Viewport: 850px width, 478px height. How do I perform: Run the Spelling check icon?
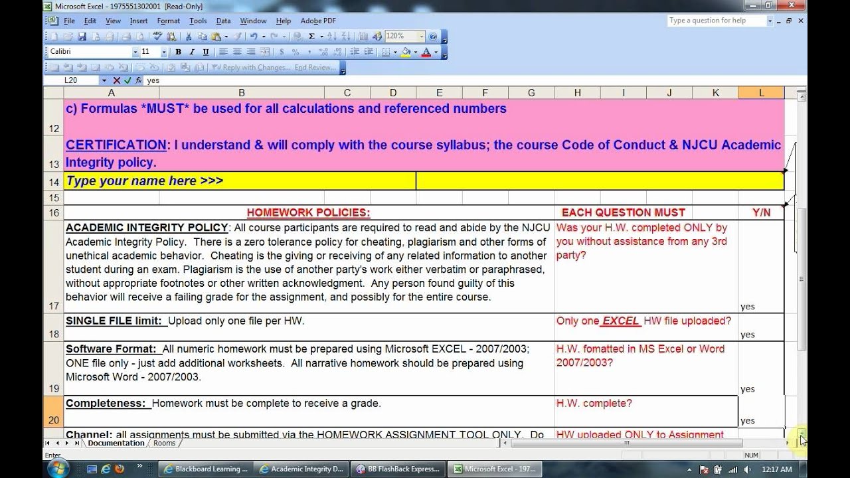(x=157, y=37)
